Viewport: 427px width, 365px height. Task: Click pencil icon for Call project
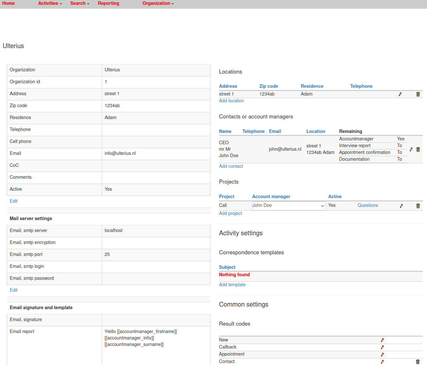tap(401, 206)
